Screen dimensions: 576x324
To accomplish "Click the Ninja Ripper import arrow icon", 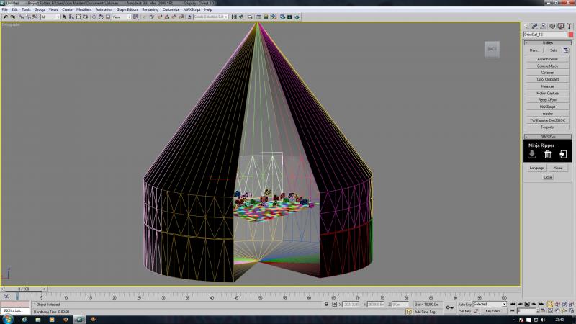I will coord(563,155).
